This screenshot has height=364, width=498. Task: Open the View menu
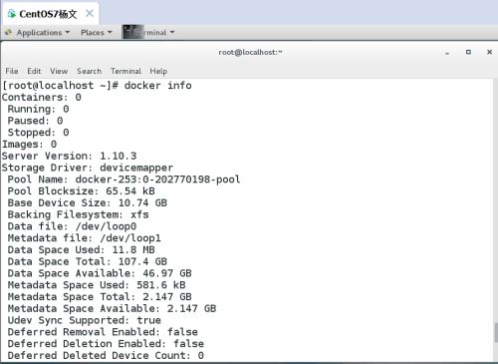point(59,71)
